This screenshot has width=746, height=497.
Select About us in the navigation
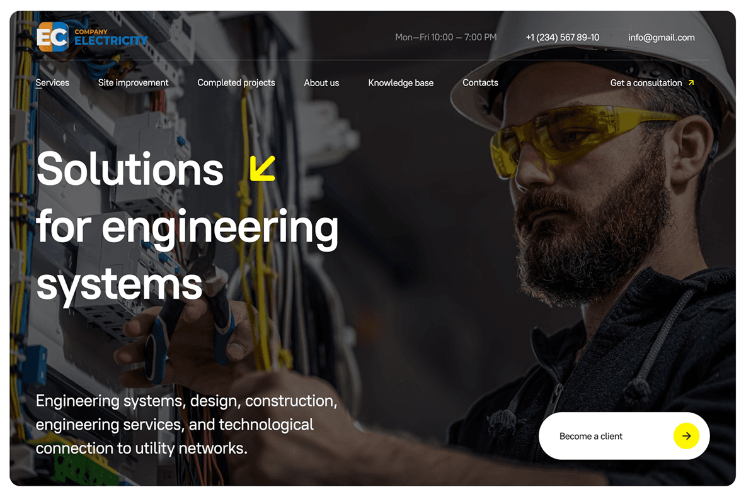point(321,82)
